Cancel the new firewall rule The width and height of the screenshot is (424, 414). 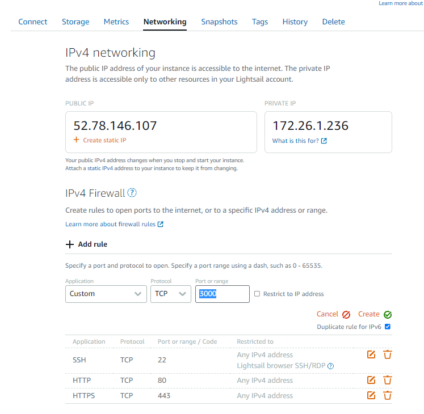pyautogui.click(x=334, y=314)
